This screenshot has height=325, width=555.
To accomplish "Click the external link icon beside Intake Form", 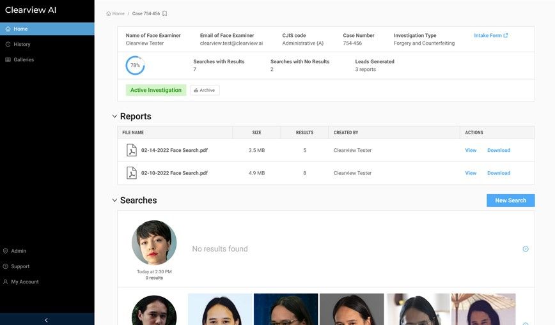I will (x=506, y=35).
